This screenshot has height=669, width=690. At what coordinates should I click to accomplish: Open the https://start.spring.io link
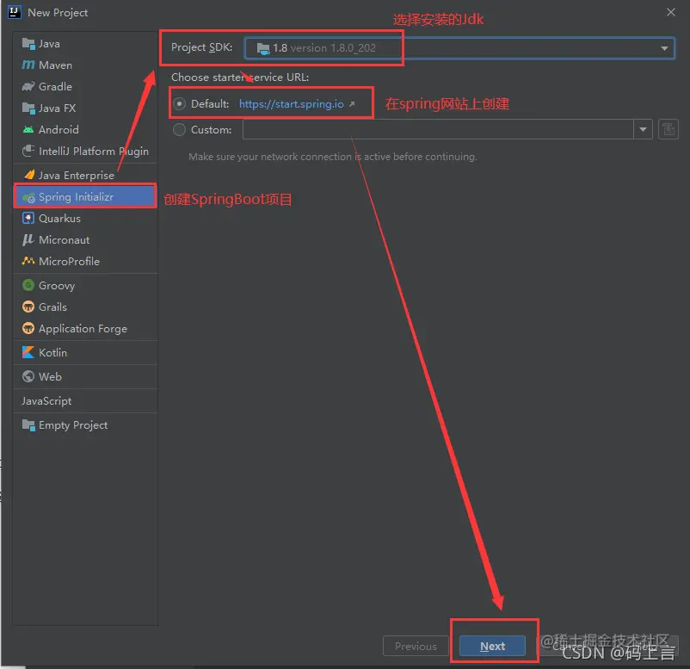click(x=292, y=104)
